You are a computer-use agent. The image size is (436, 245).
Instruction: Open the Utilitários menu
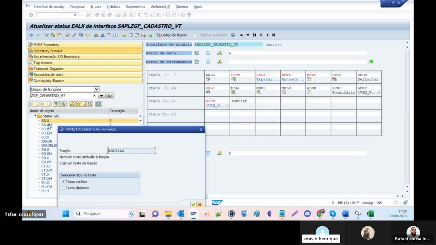click(113, 6)
